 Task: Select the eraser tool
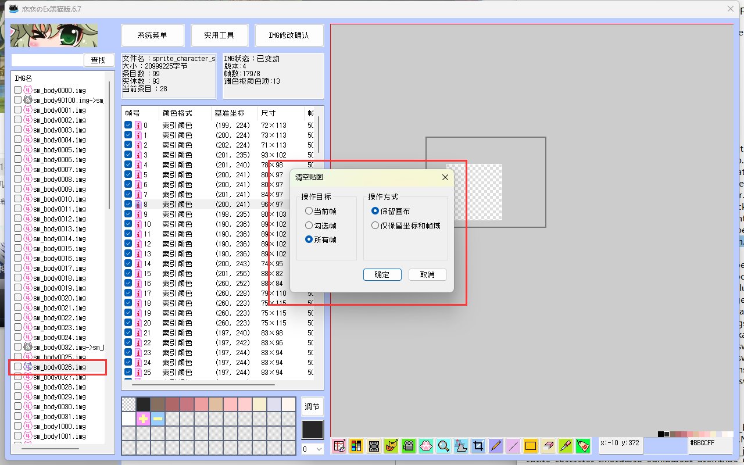[x=548, y=446]
